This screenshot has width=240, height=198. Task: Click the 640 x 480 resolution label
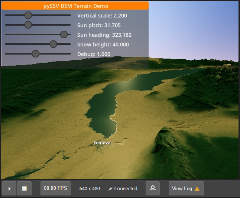90,189
